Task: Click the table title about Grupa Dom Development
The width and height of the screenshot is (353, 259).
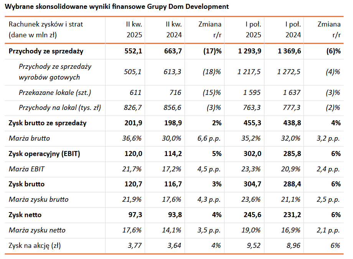Action: 117,7
